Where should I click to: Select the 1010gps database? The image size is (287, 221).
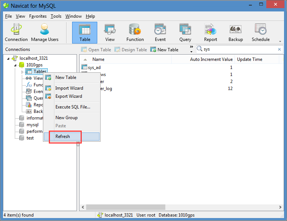(34, 65)
